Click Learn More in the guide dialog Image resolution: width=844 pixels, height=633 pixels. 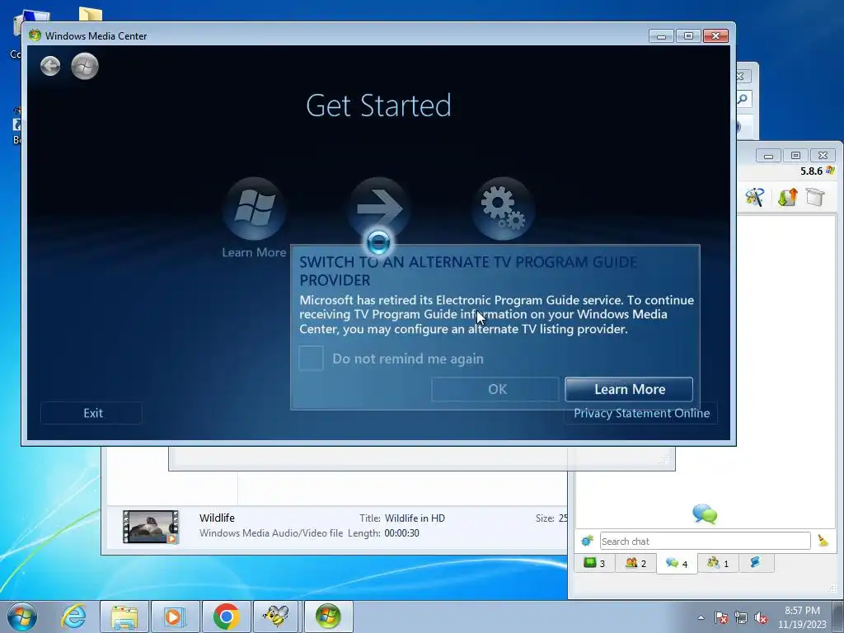629,389
